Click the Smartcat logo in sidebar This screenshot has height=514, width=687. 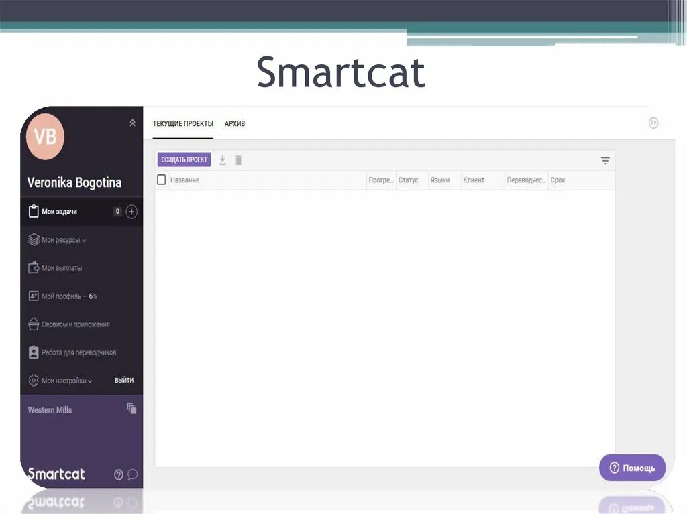[56, 474]
